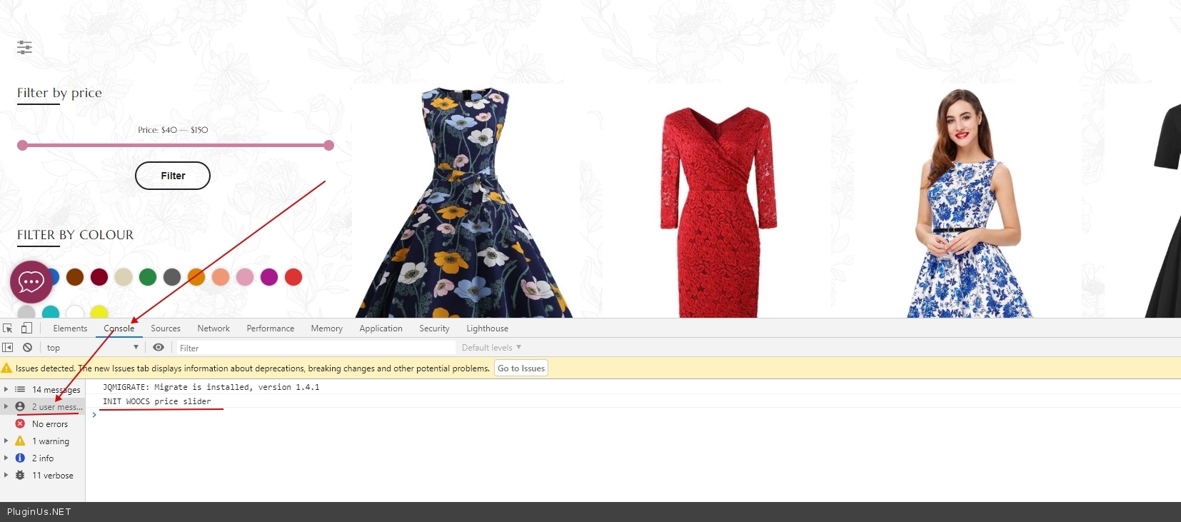Screen dimensions: 1181x522
Task: Click the console prompt chevron
Action: point(94,415)
